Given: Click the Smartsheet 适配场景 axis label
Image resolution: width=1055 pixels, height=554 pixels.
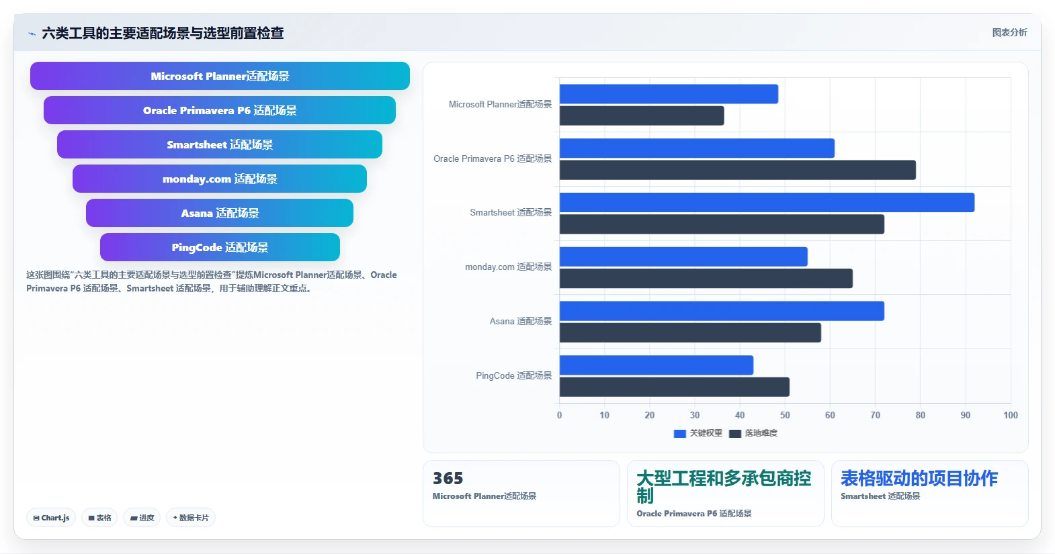Looking at the screenshot, I should coord(511,213).
